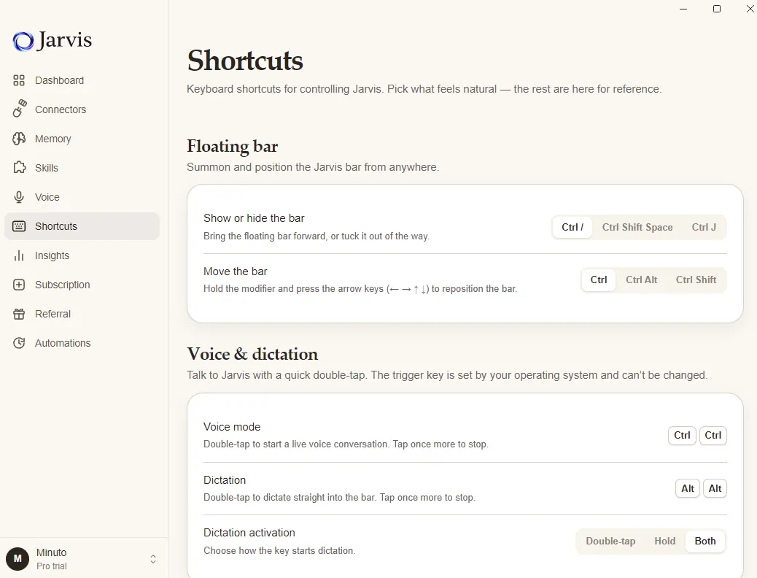
Task: Click the Pro trial plan label
Action: (52, 566)
